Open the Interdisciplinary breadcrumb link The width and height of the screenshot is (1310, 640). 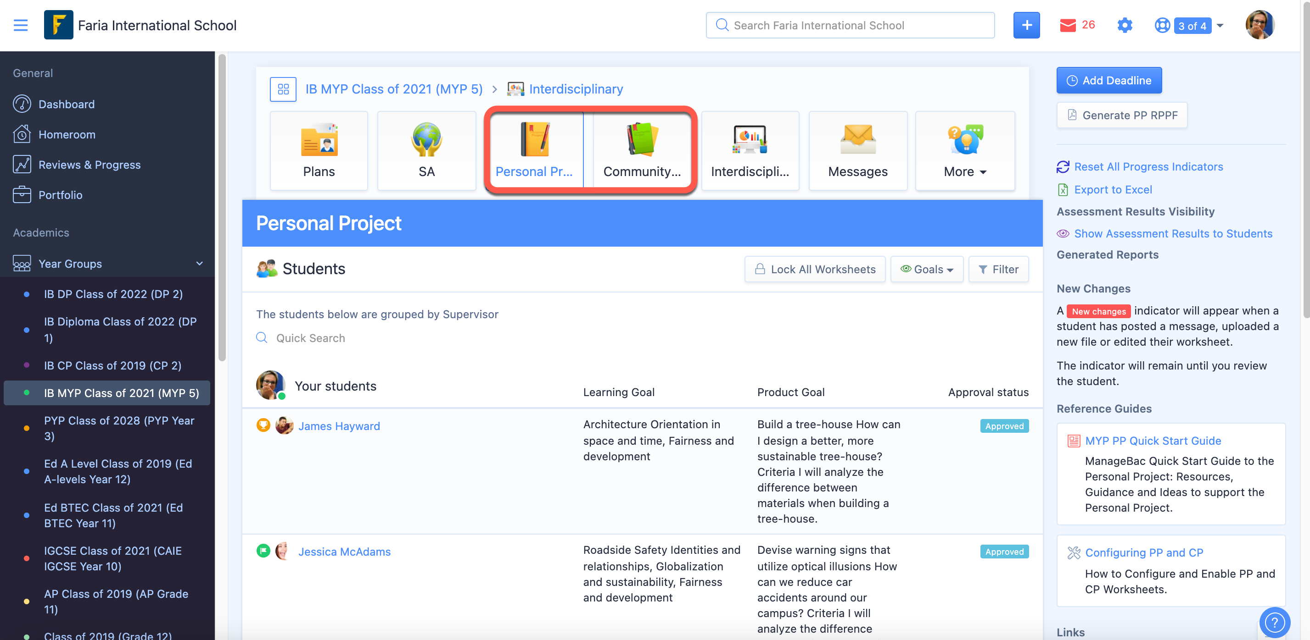[576, 89]
